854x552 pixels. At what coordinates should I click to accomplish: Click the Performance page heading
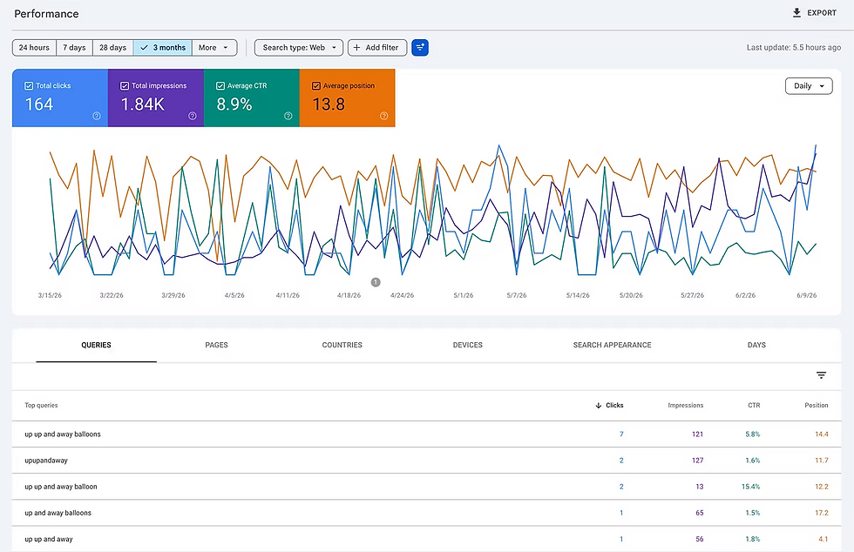point(46,14)
